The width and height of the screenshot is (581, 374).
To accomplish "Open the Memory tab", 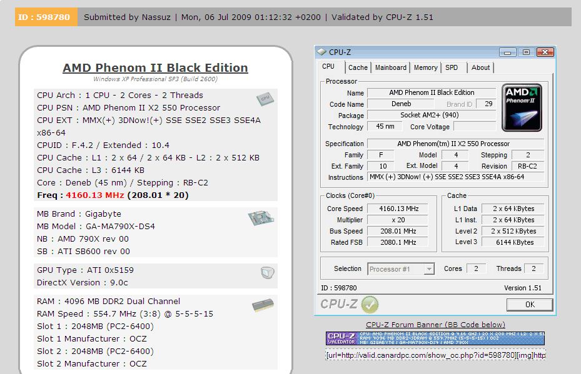I will tap(425, 67).
